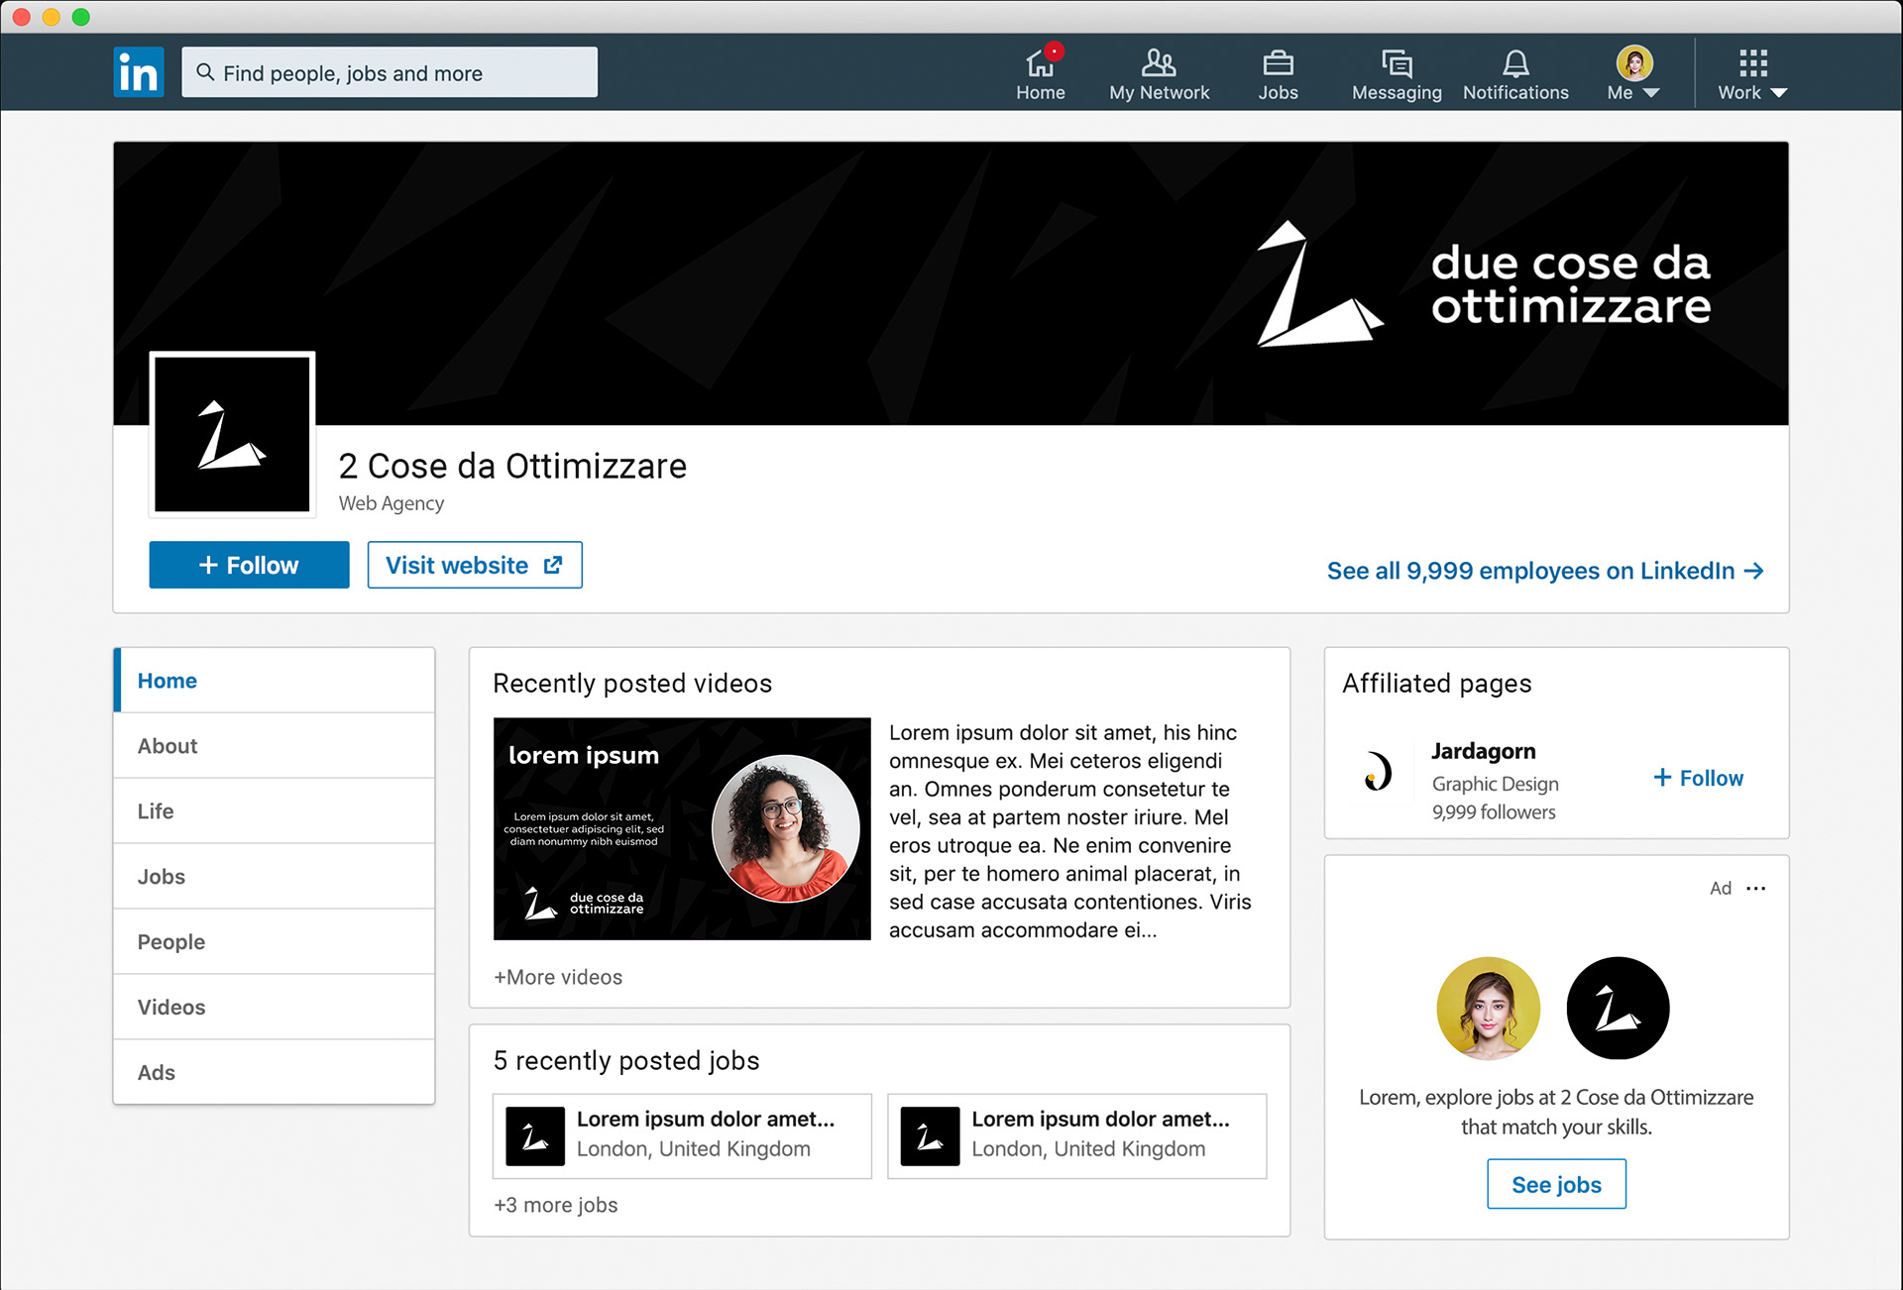Click the logo icon in the first job card

click(535, 1135)
